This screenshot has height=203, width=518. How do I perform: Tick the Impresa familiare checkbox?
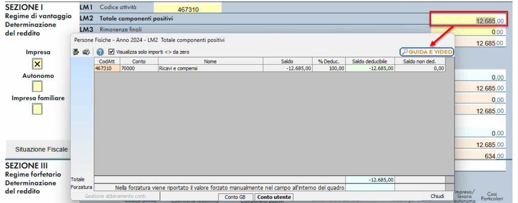[37, 109]
